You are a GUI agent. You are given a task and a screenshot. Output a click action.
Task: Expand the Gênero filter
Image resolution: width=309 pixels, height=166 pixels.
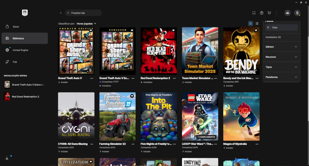click(x=282, y=47)
